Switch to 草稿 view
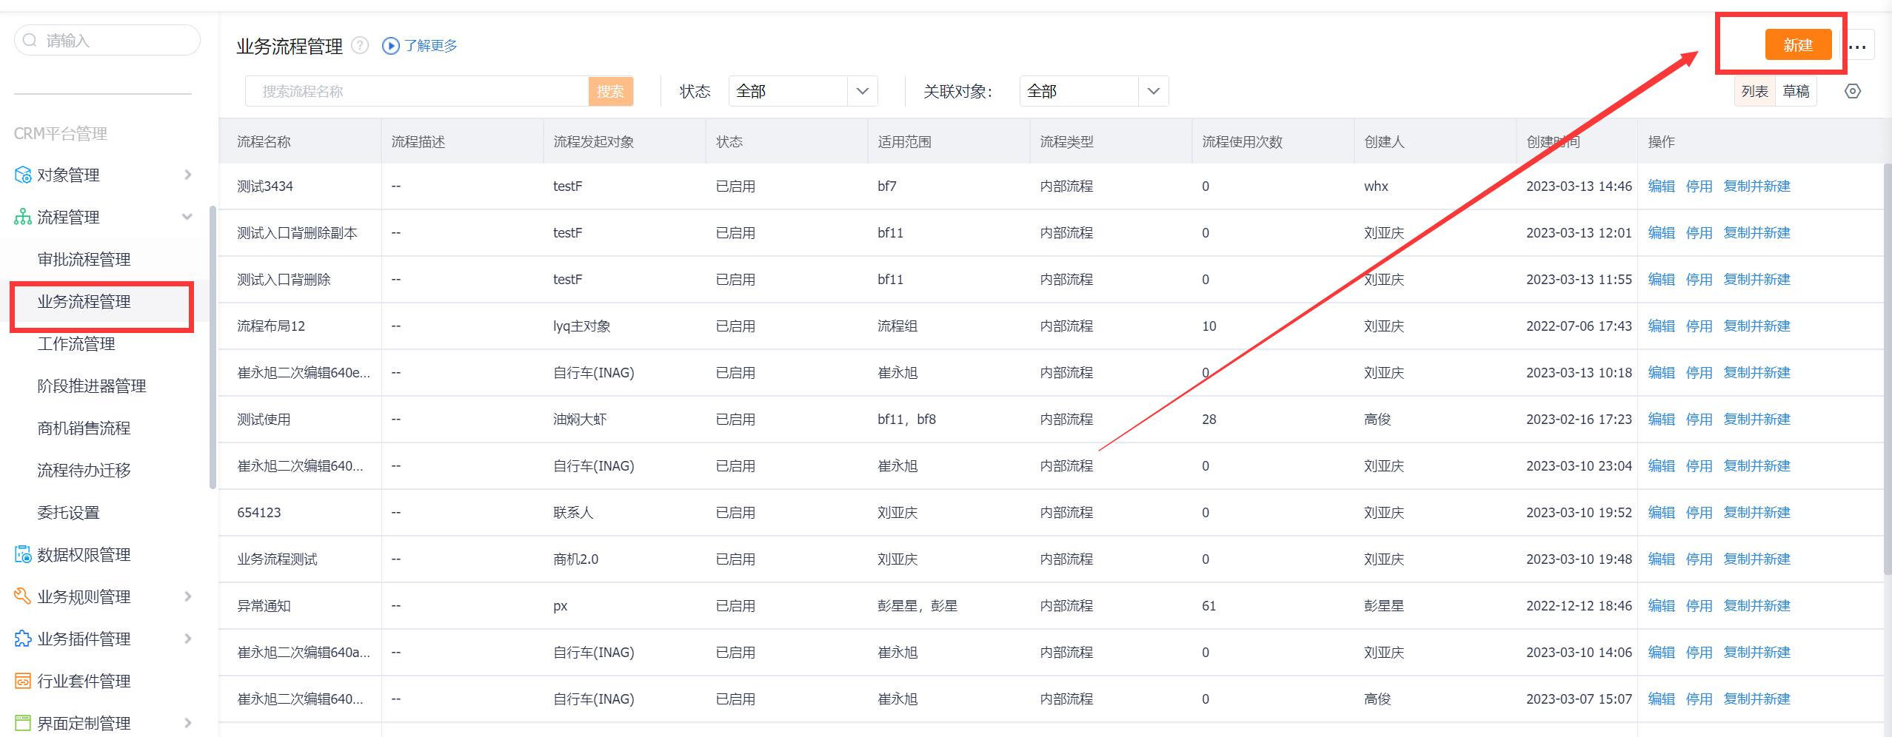 coord(1796,91)
